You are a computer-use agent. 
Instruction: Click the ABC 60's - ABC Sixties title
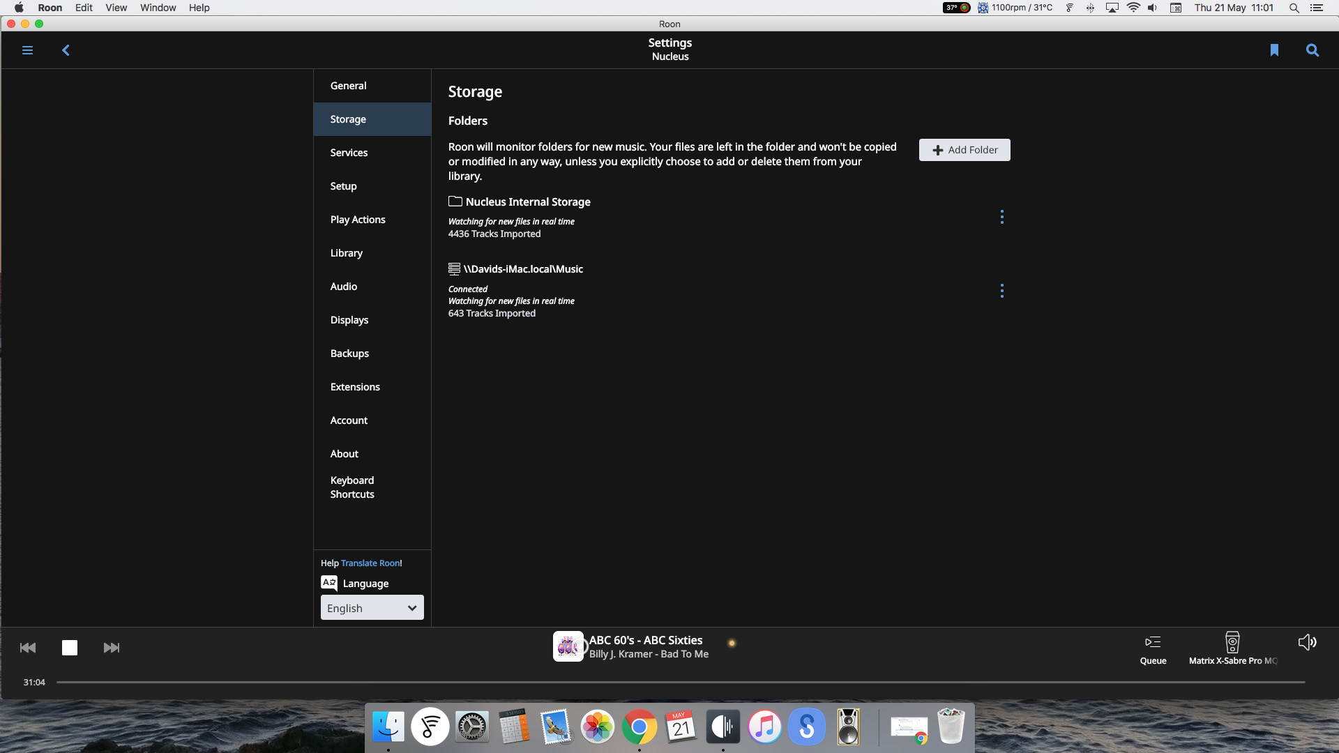point(646,640)
